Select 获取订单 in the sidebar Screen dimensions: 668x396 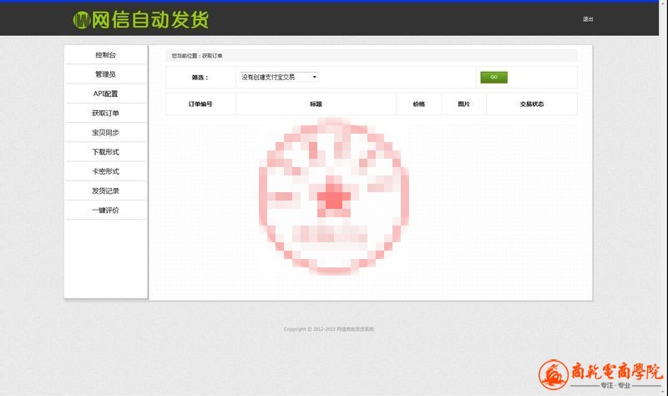coord(106,113)
